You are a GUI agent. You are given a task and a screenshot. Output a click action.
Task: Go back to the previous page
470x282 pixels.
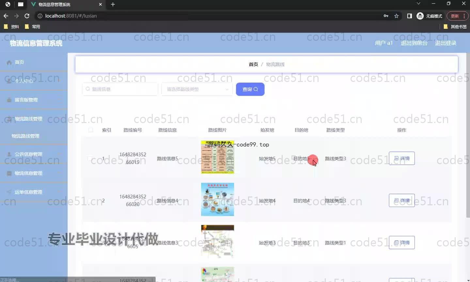(x=6, y=16)
